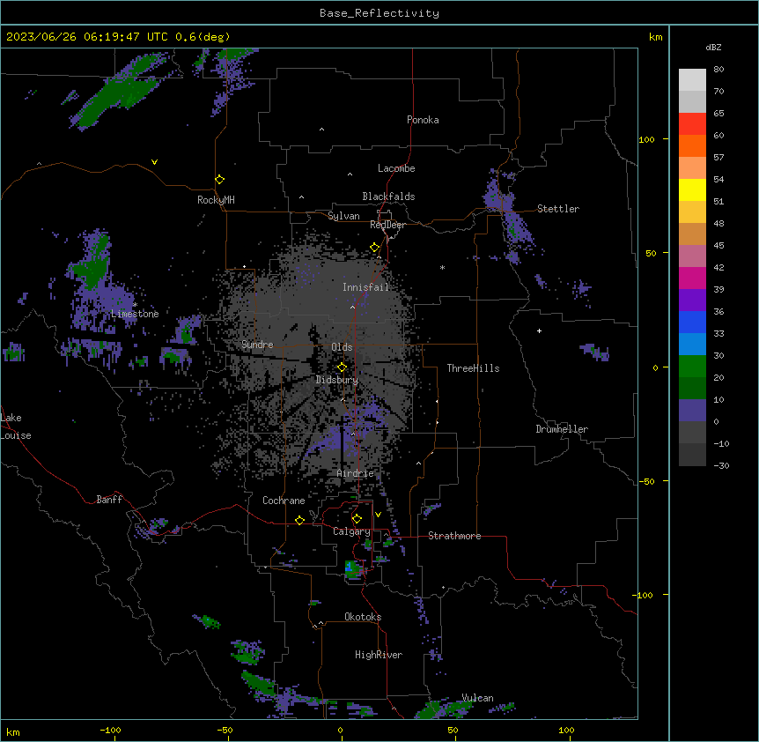
Task: Click the yellow diamond marker above RockyMH
Action: (x=220, y=180)
